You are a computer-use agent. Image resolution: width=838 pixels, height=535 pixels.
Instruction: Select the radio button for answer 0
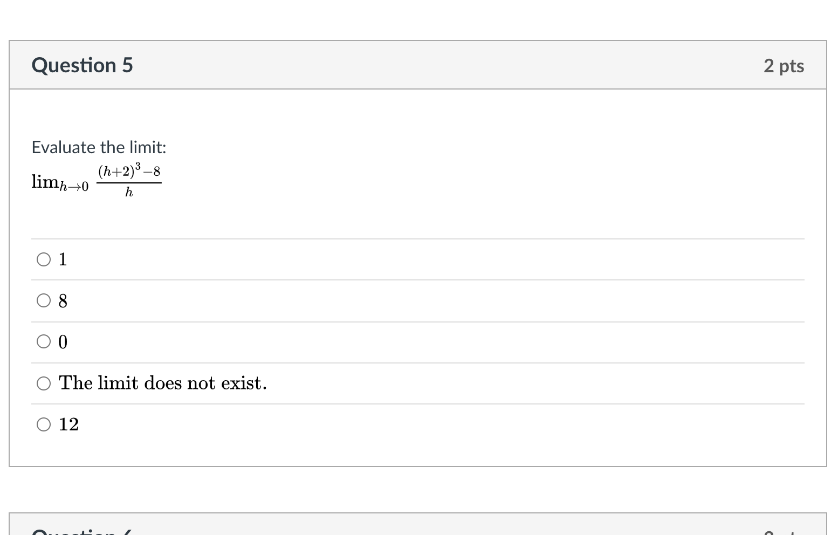point(44,341)
